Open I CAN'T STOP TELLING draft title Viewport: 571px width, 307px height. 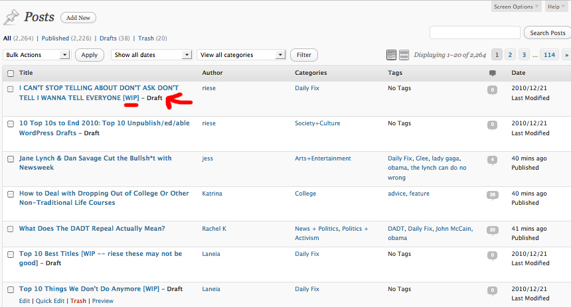[99, 92]
